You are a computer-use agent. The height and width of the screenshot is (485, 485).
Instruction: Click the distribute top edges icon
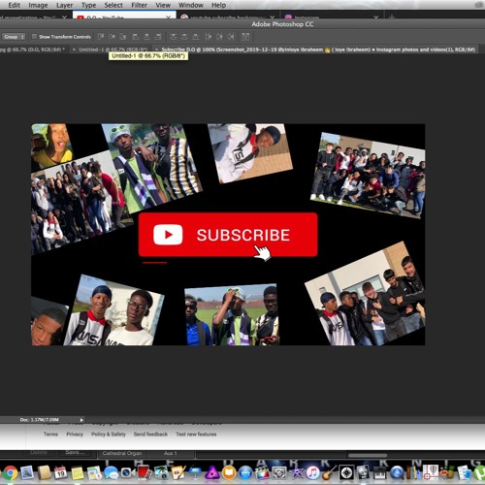[173, 37]
